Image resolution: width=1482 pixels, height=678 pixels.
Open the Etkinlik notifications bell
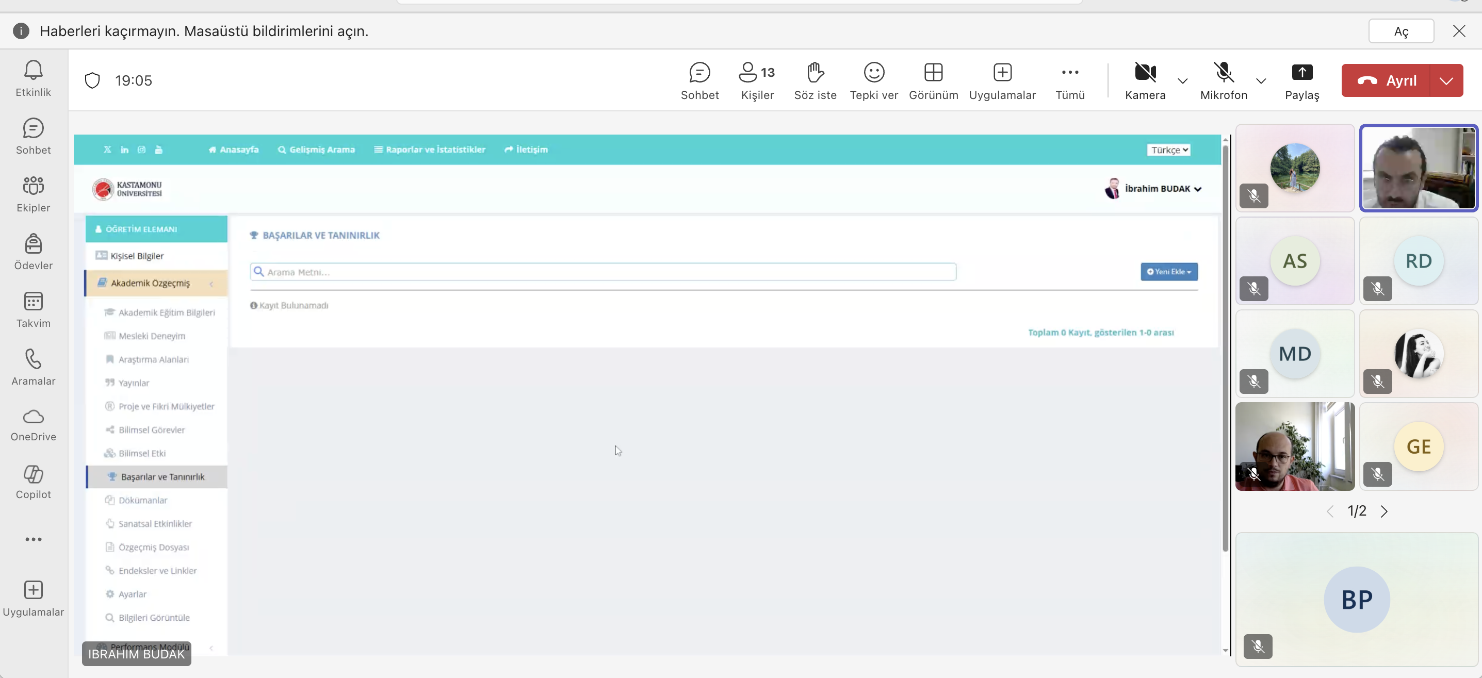pyautogui.click(x=34, y=79)
